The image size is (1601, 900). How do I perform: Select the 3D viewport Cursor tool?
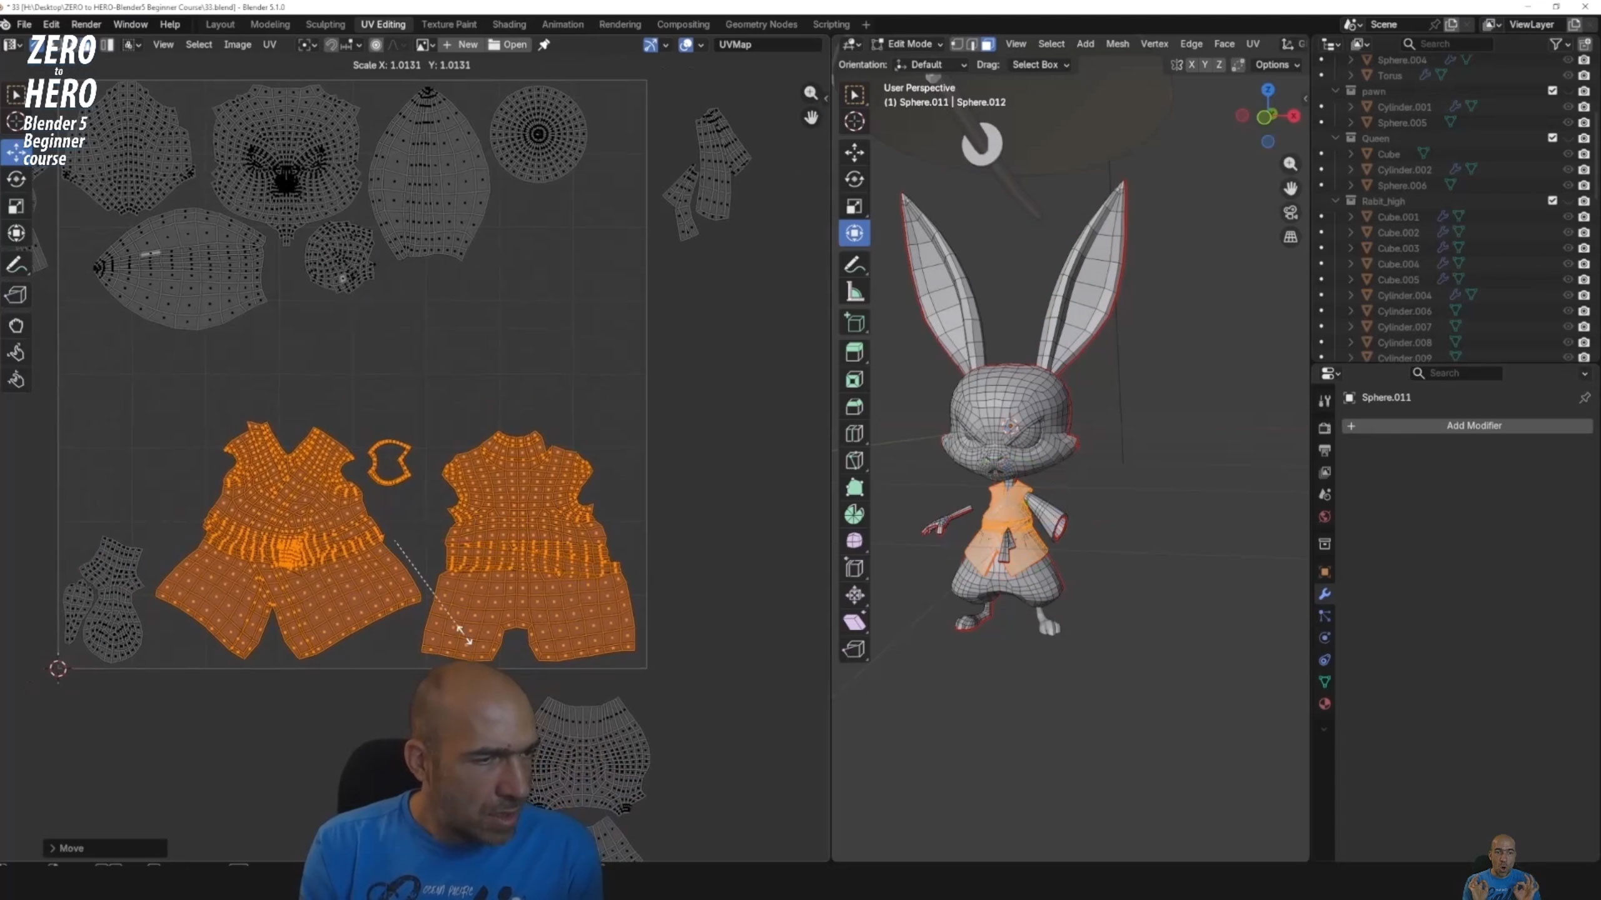click(x=854, y=121)
